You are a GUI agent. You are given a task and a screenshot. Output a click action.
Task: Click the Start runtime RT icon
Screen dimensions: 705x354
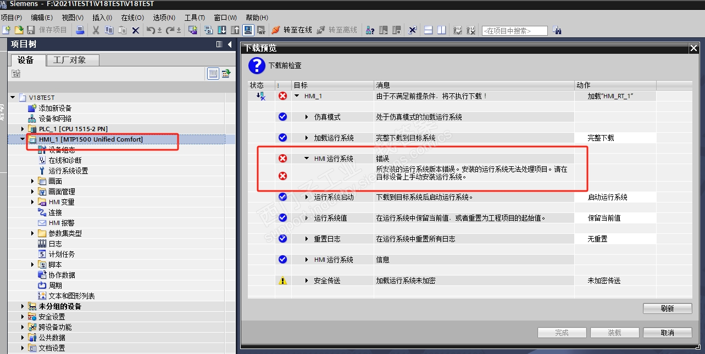(261, 30)
